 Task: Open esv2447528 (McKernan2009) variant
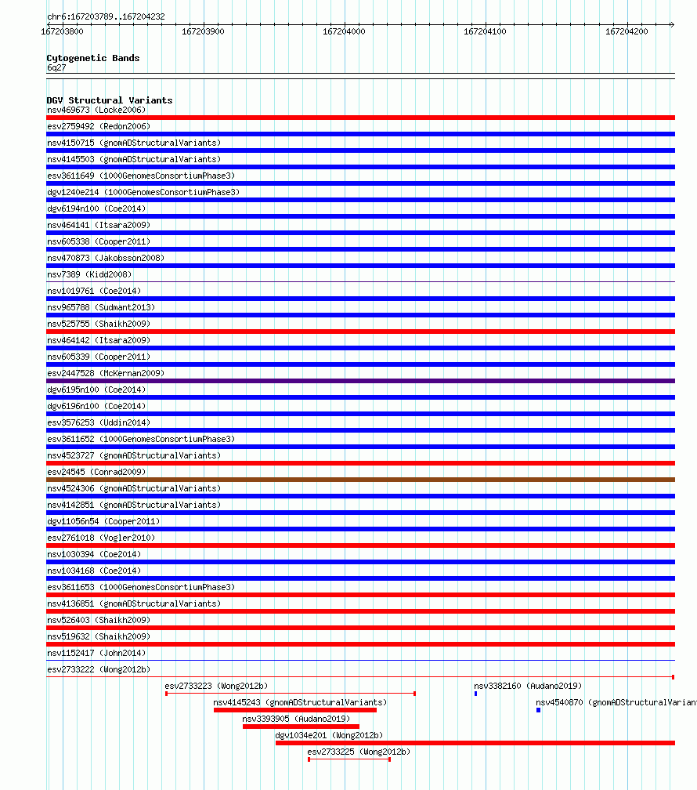click(106, 373)
